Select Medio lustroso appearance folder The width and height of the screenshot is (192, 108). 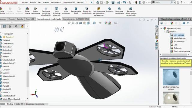[x=178, y=38]
